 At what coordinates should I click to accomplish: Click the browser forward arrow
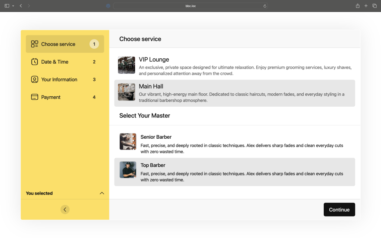pos(29,6)
